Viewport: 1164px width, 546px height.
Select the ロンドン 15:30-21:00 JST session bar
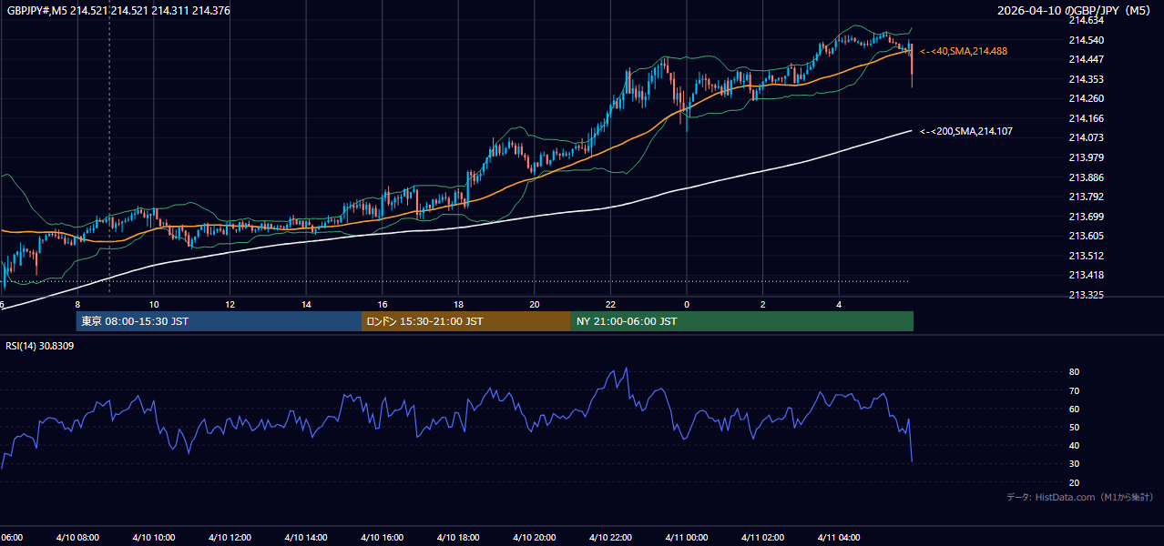(466, 321)
